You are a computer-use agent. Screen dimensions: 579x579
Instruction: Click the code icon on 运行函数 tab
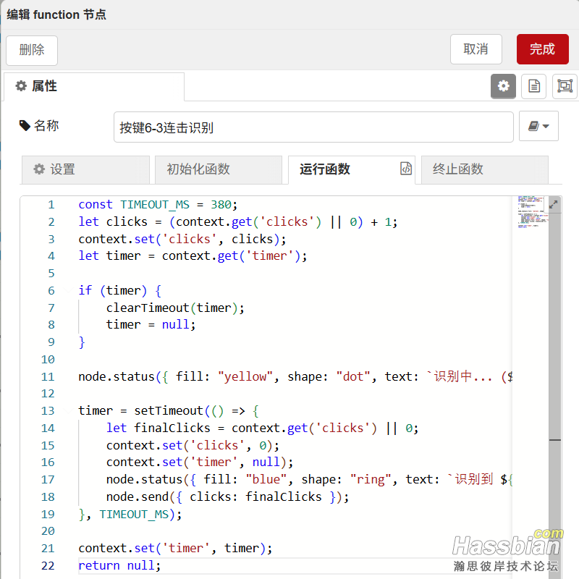click(406, 169)
